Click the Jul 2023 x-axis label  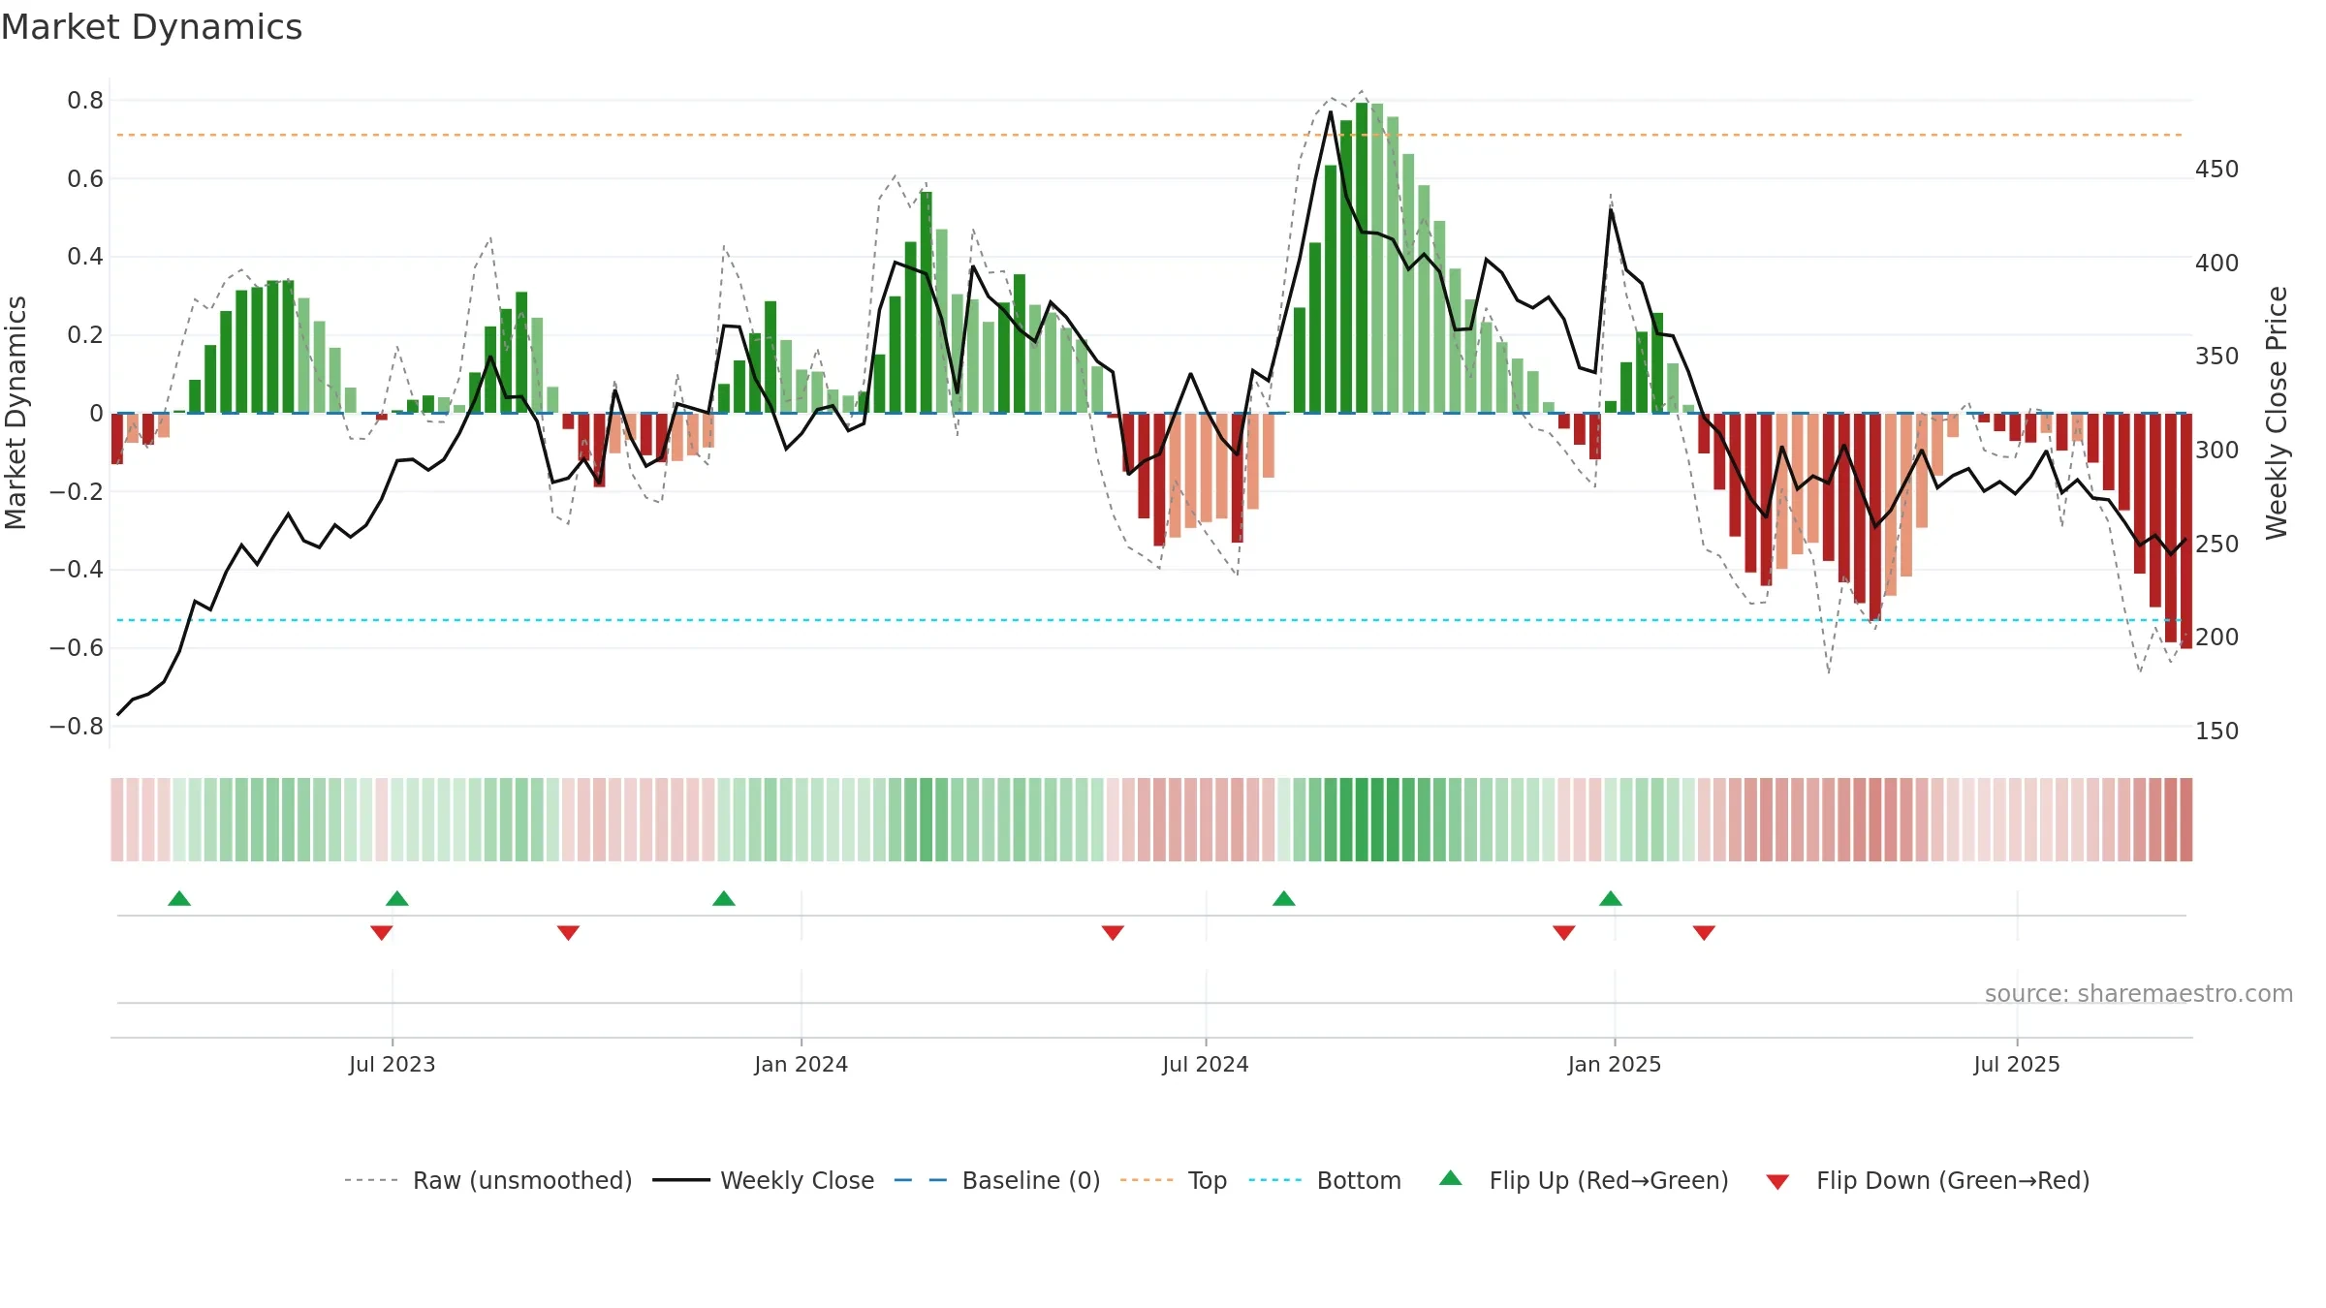(x=393, y=1064)
